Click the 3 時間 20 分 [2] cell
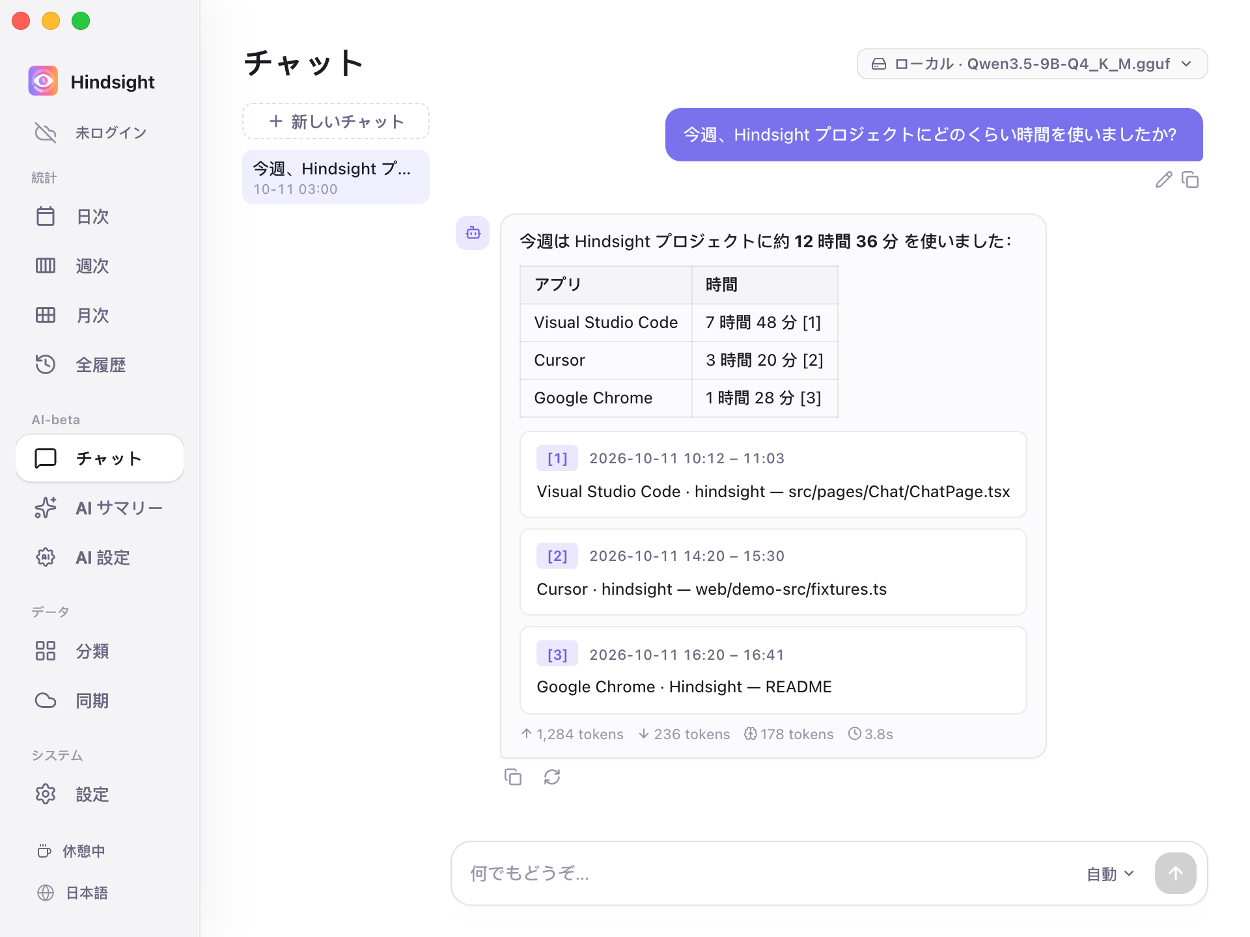This screenshot has width=1250, height=937. pyautogui.click(x=764, y=360)
